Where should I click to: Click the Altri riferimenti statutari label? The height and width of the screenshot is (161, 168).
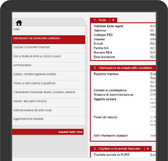click(x=111, y=136)
